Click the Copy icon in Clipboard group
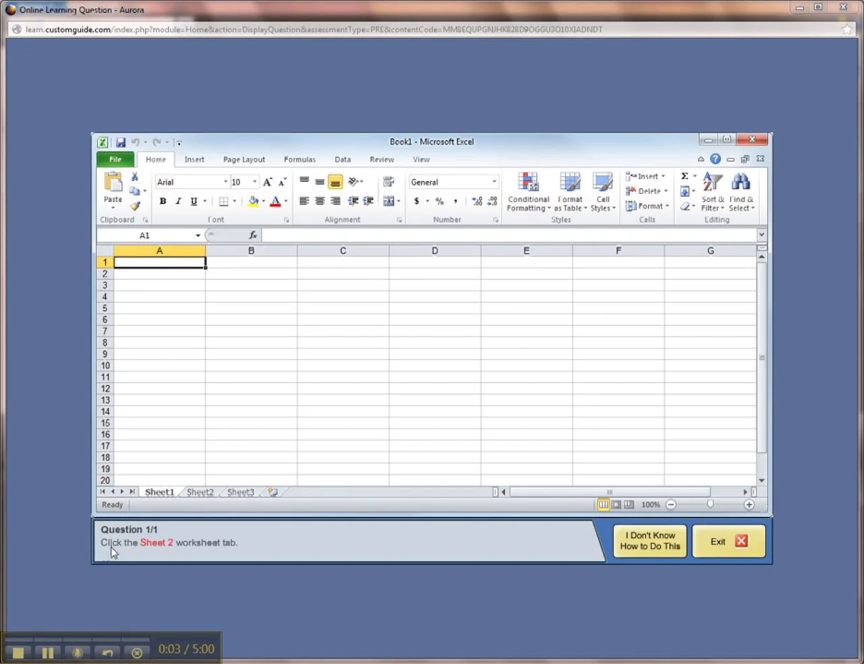The height and width of the screenshot is (664, 864). [135, 191]
